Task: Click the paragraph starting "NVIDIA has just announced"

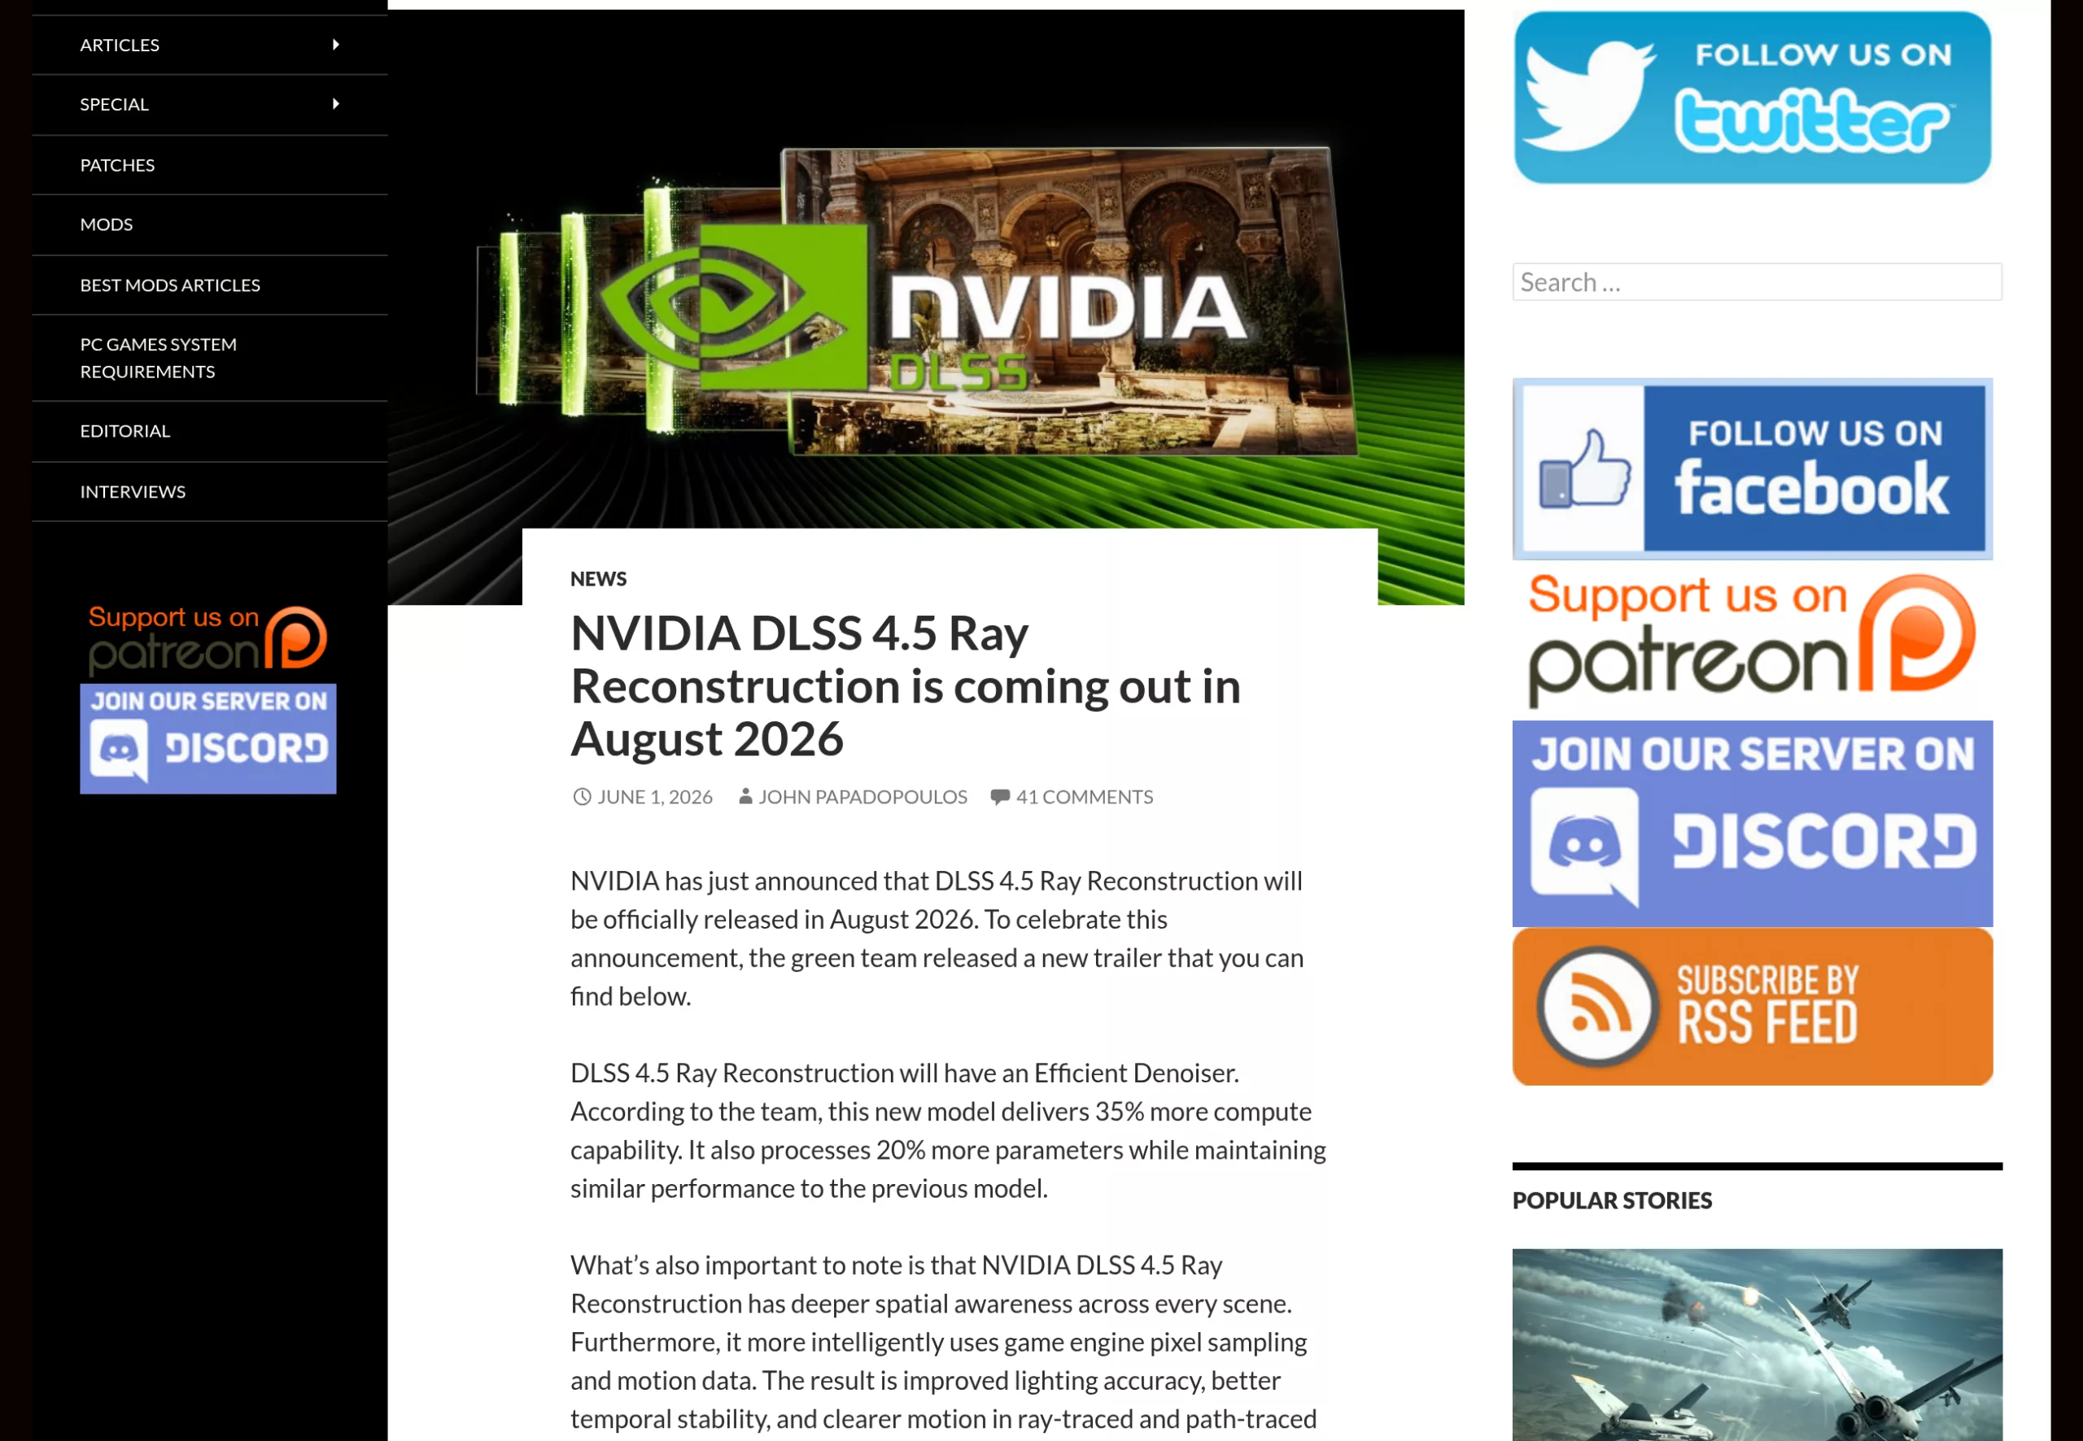Action: pyautogui.click(x=937, y=938)
